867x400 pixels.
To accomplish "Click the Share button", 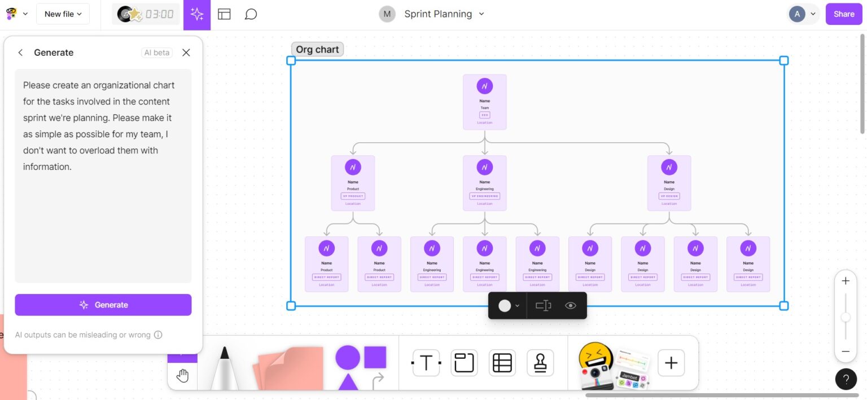I will coord(843,14).
